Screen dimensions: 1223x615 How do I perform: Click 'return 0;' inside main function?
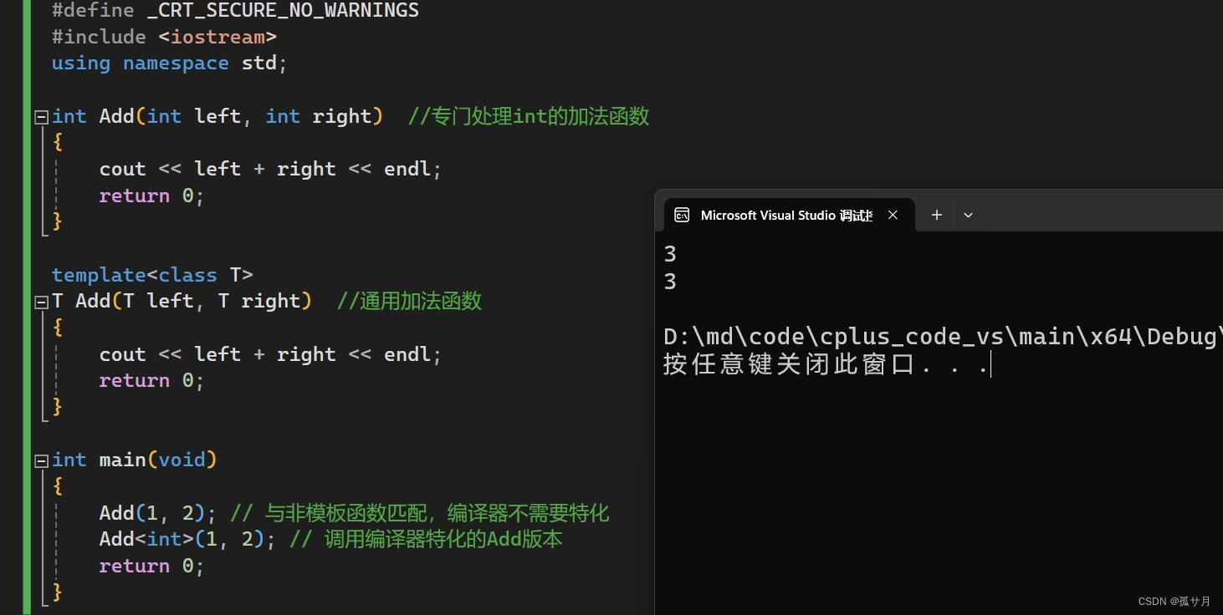click(151, 566)
